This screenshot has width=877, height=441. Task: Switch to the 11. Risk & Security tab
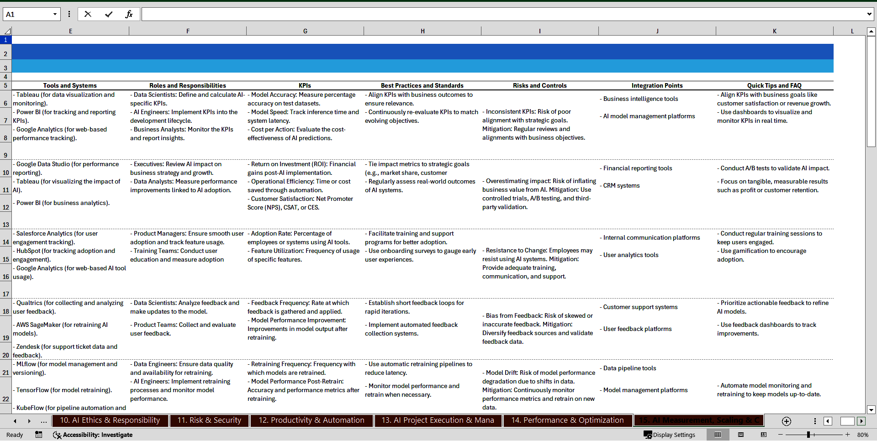pyautogui.click(x=209, y=420)
